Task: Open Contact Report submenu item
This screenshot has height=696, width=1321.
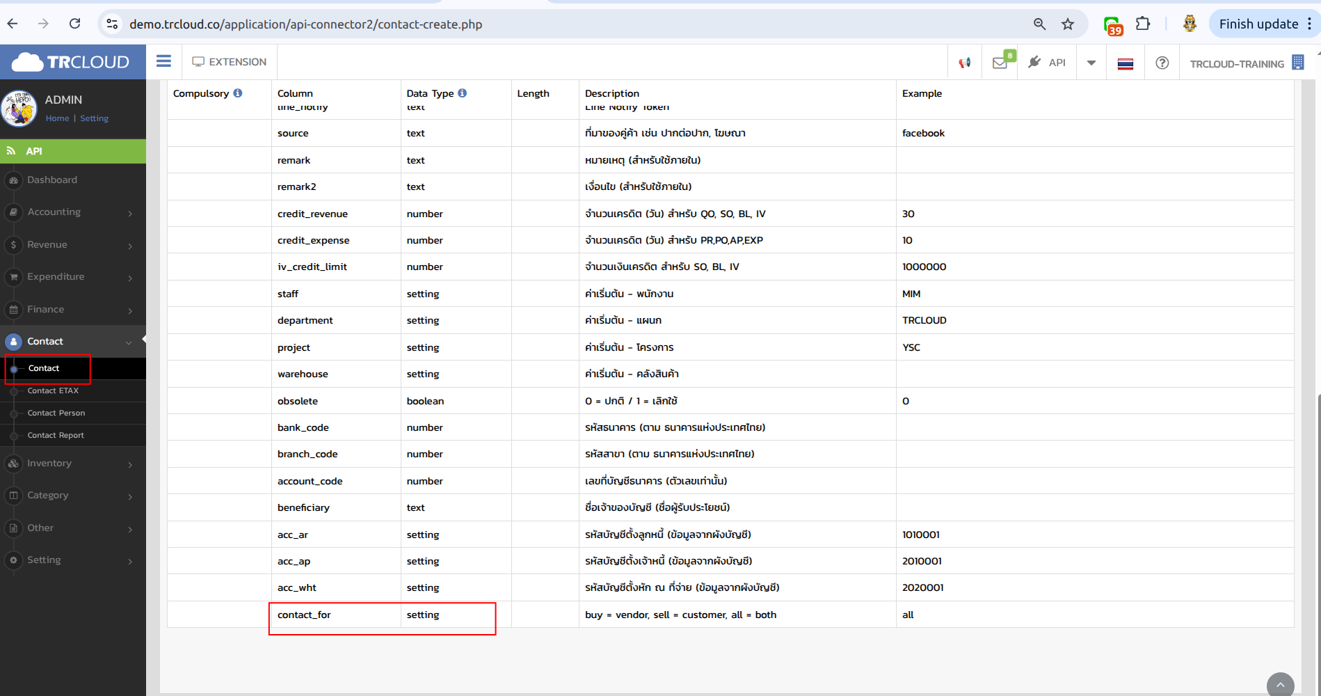Action: [56, 435]
